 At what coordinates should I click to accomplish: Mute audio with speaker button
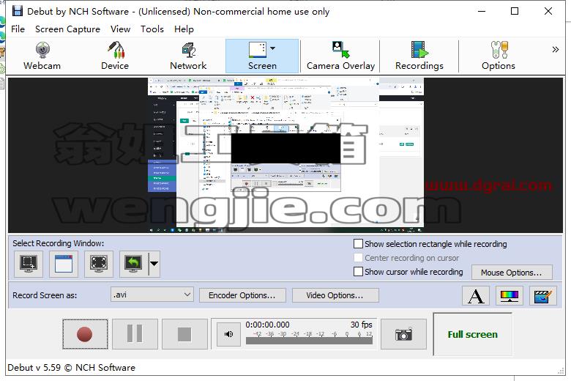point(228,334)
